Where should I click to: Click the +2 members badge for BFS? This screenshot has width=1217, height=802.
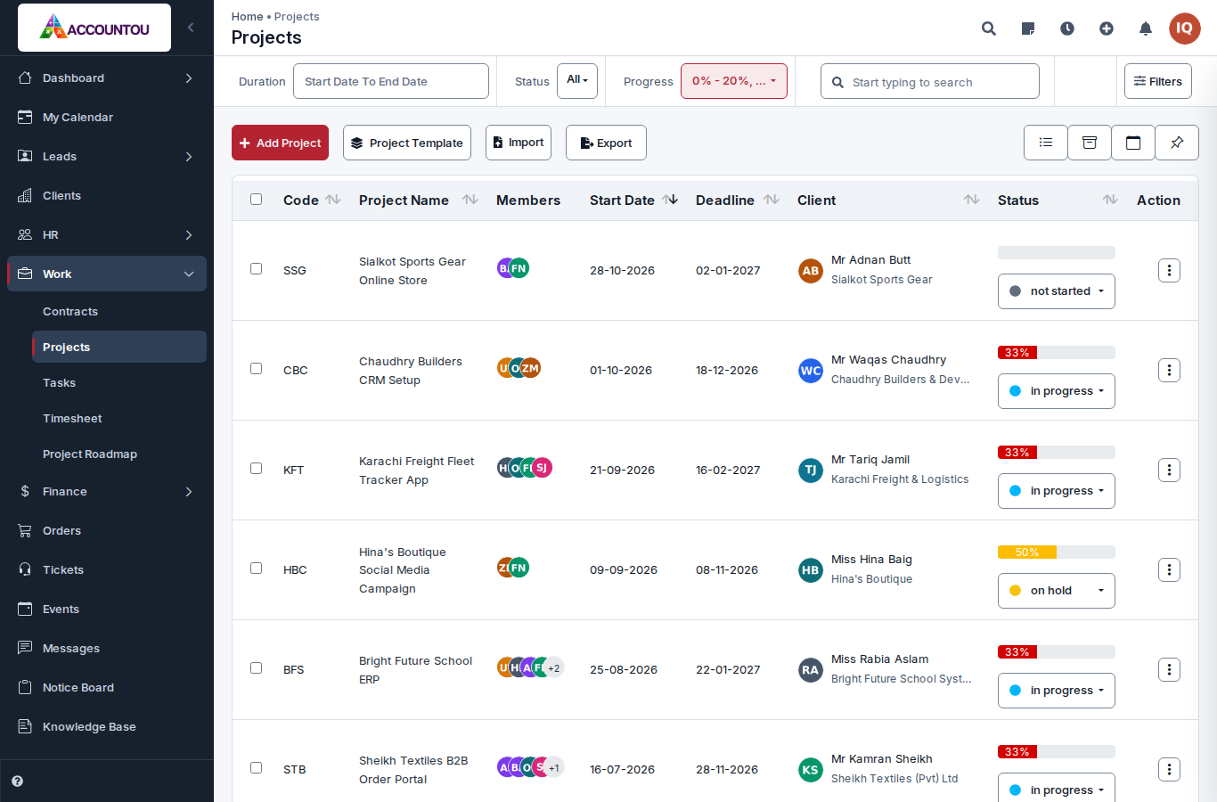pos(554,667)
